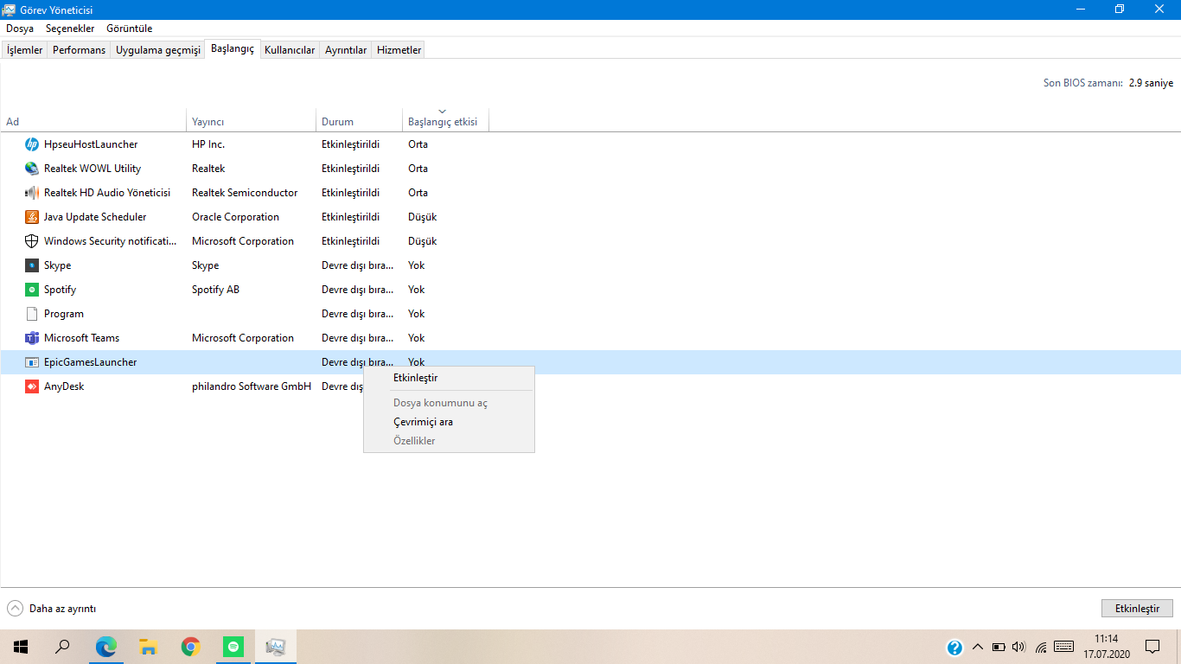Sort by the Başlangıç etkisi column
The width and height of the screenshot is (1181, 664).
coord(445,119)
